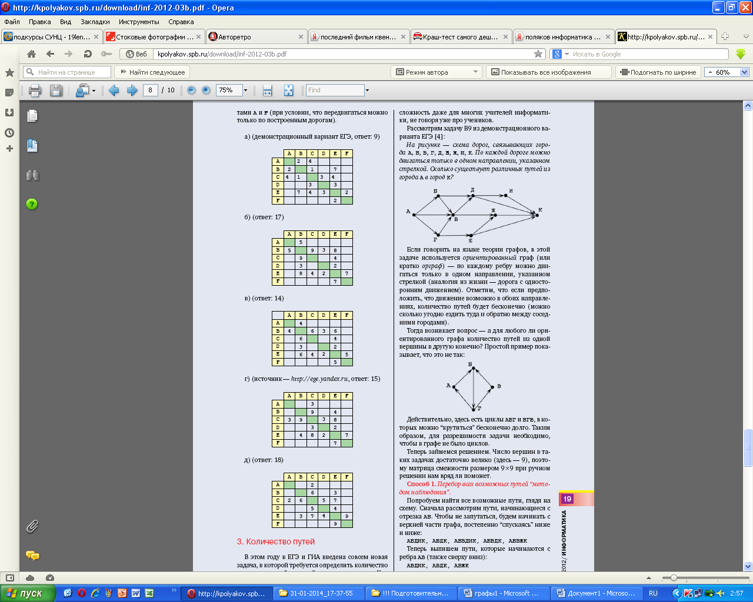Screen dimensions: 753x602
Task: Open the PDF bookmarks panel
Action: tap(32, 146)
